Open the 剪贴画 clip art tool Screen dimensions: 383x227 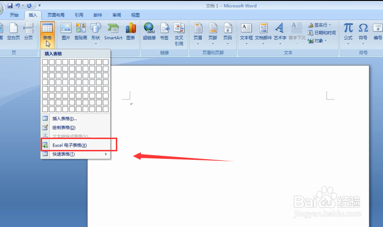[x=81, y=31]
